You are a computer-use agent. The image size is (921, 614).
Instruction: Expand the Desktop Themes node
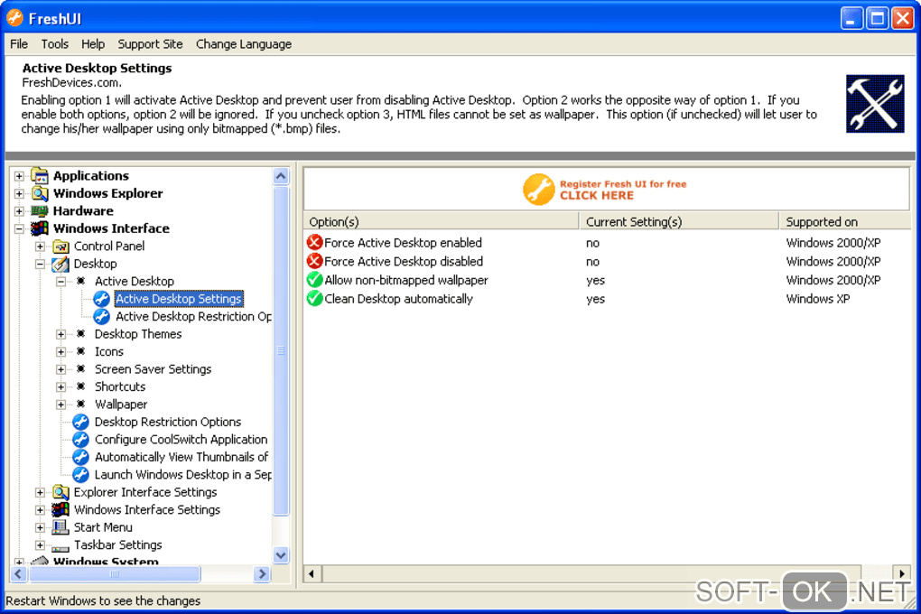pos(60,334)
